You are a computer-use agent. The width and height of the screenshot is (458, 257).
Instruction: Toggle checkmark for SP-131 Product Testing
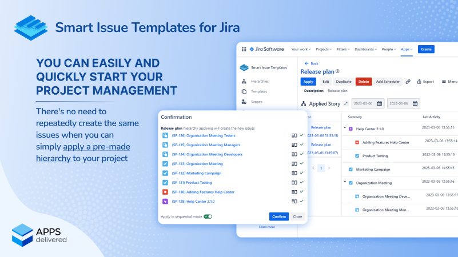point(302,182)
